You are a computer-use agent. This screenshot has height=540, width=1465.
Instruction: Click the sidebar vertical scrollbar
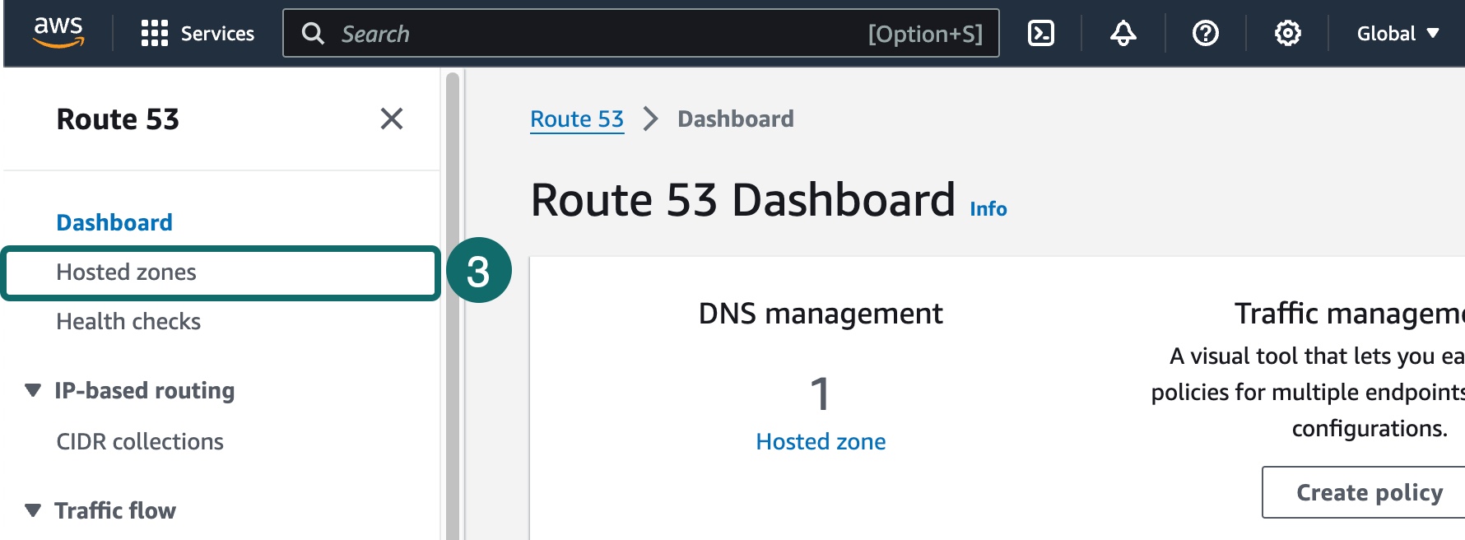coord(453,305)
